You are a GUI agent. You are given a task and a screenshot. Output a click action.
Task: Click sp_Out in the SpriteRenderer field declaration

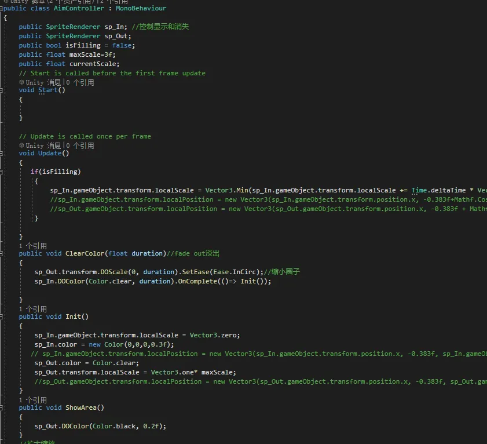tap(116, 36)
